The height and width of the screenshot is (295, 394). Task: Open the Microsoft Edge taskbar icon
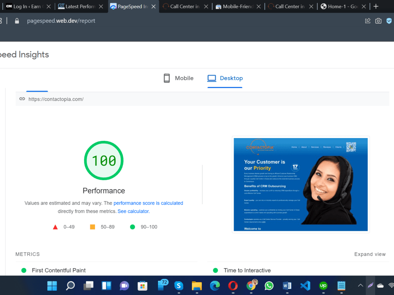215,286
